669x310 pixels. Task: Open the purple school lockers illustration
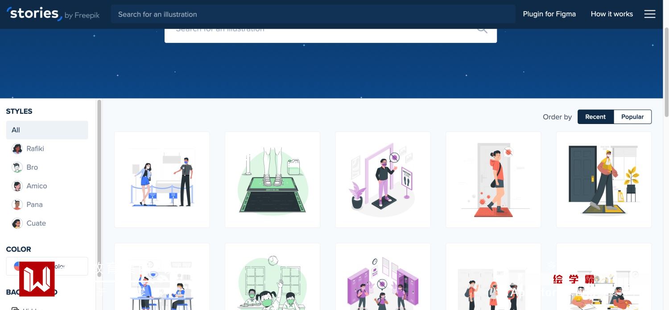(x=383, y=277)
